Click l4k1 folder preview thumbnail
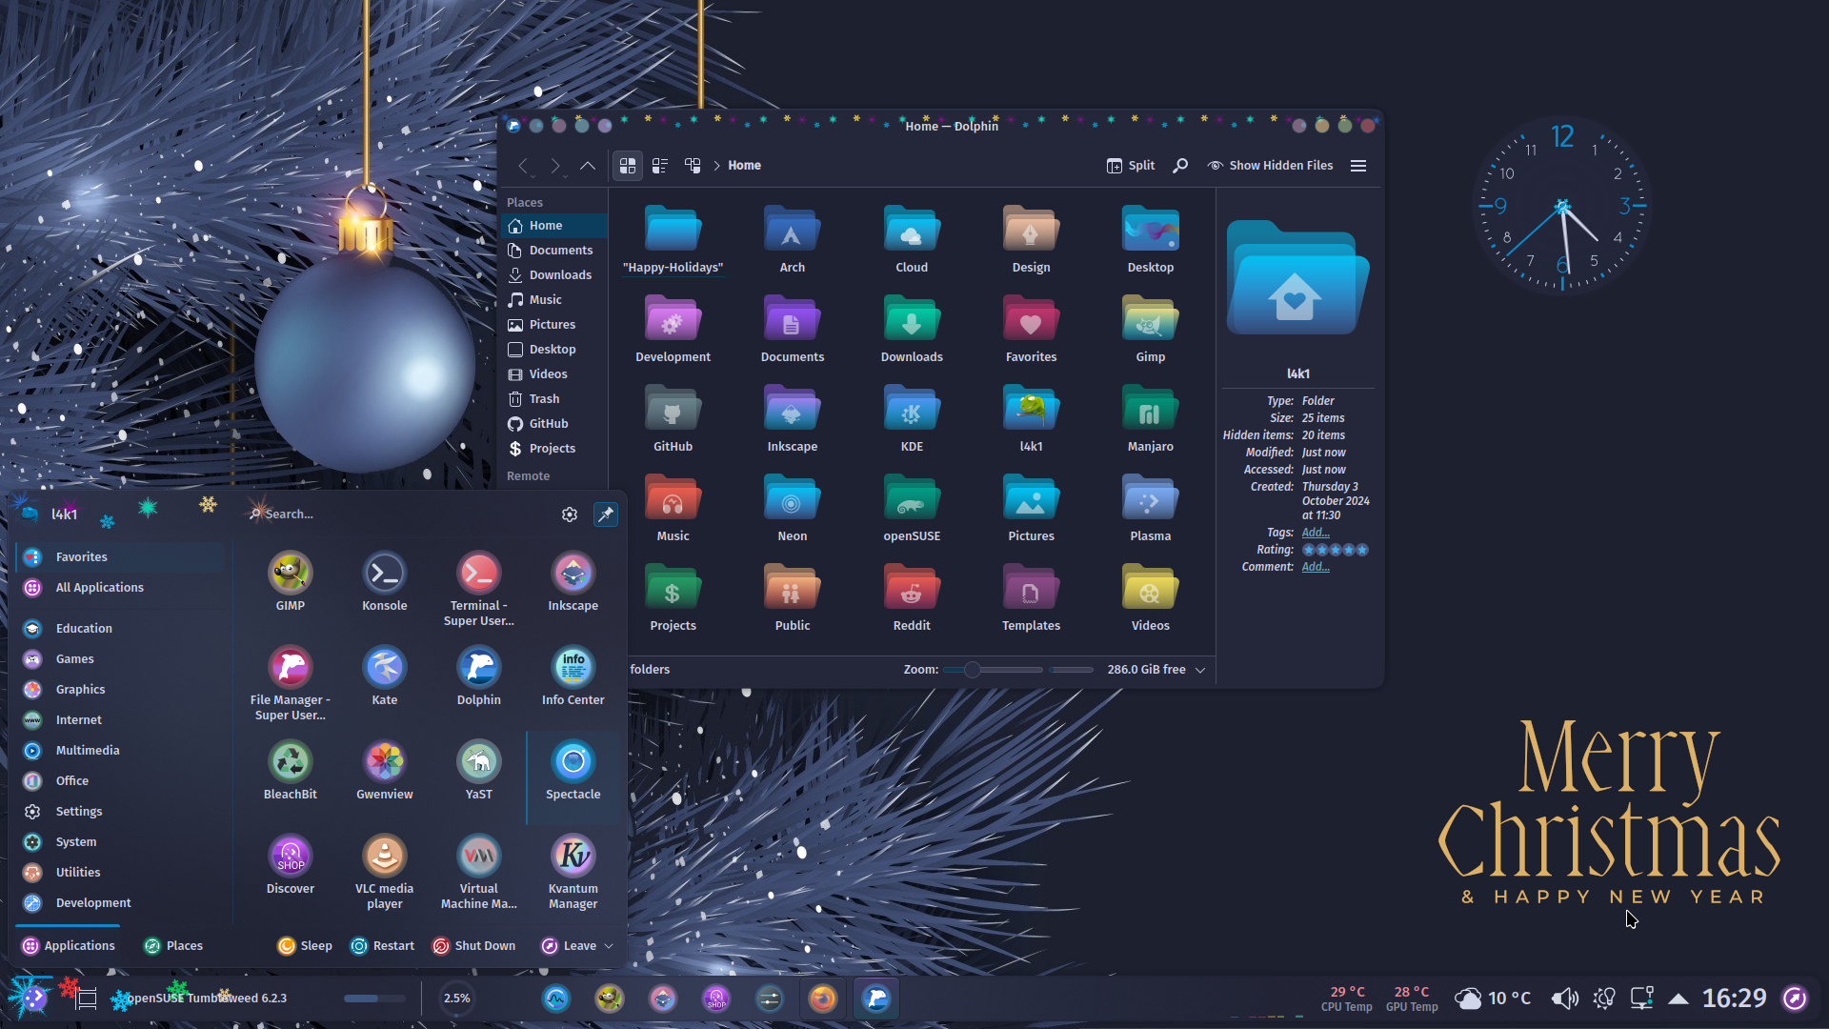Image resolution: width=1829 pixels, height=1029 pixels. tap(1297, 277)
